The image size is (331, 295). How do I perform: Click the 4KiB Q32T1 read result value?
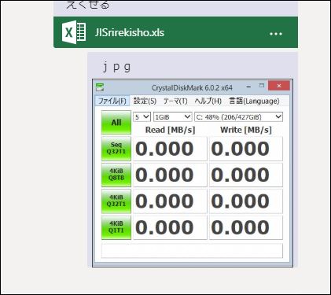coord(170,201)
